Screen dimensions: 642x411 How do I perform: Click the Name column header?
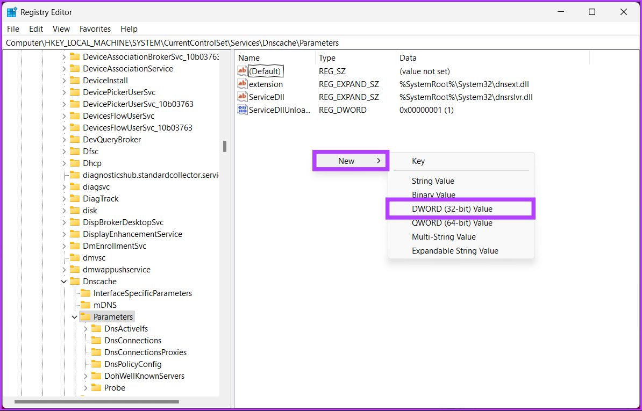(275, 58)
